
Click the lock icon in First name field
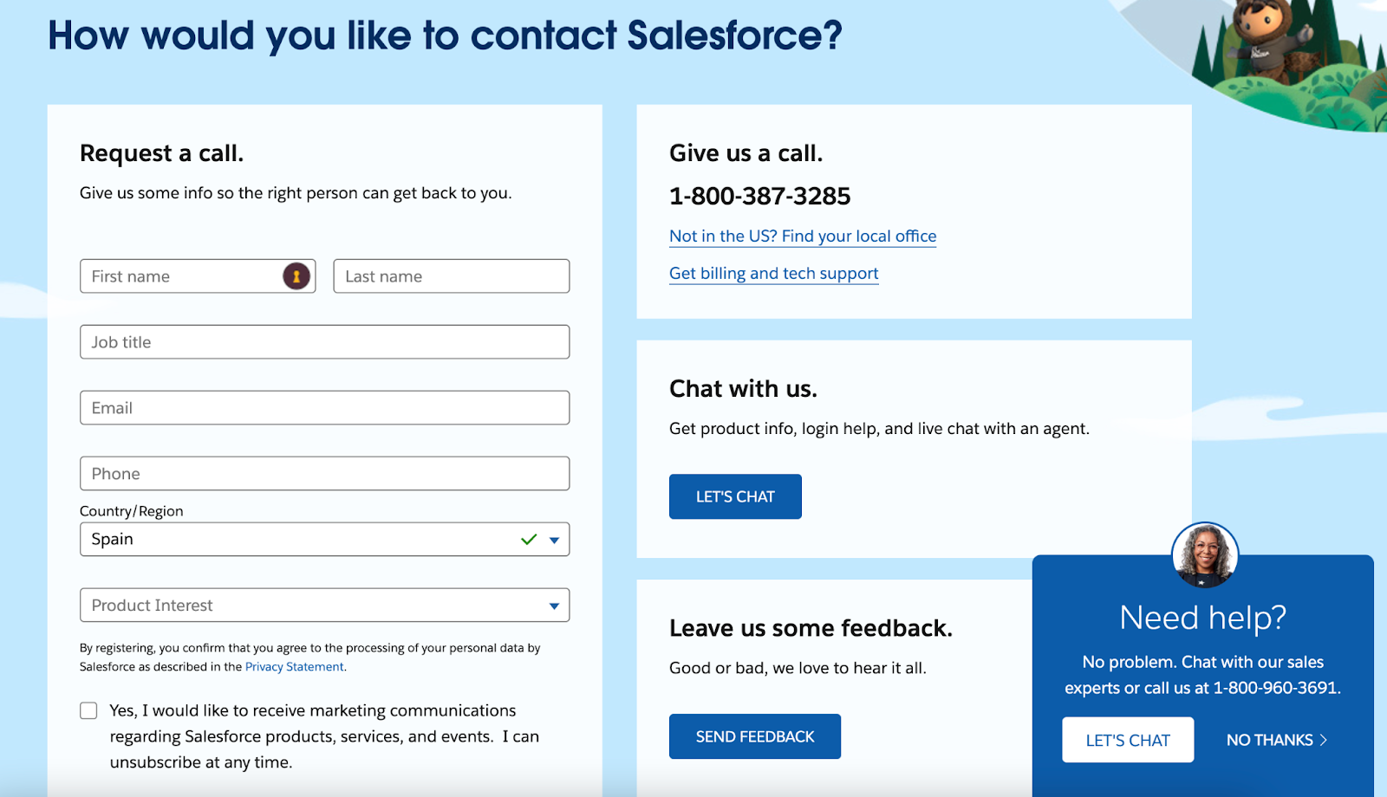[298, 275]
